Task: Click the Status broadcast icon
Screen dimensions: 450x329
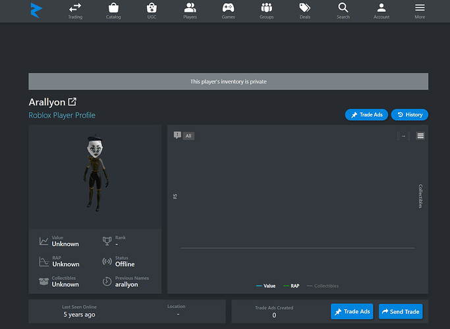Action: pyautogui.click(x=107, y=261)
